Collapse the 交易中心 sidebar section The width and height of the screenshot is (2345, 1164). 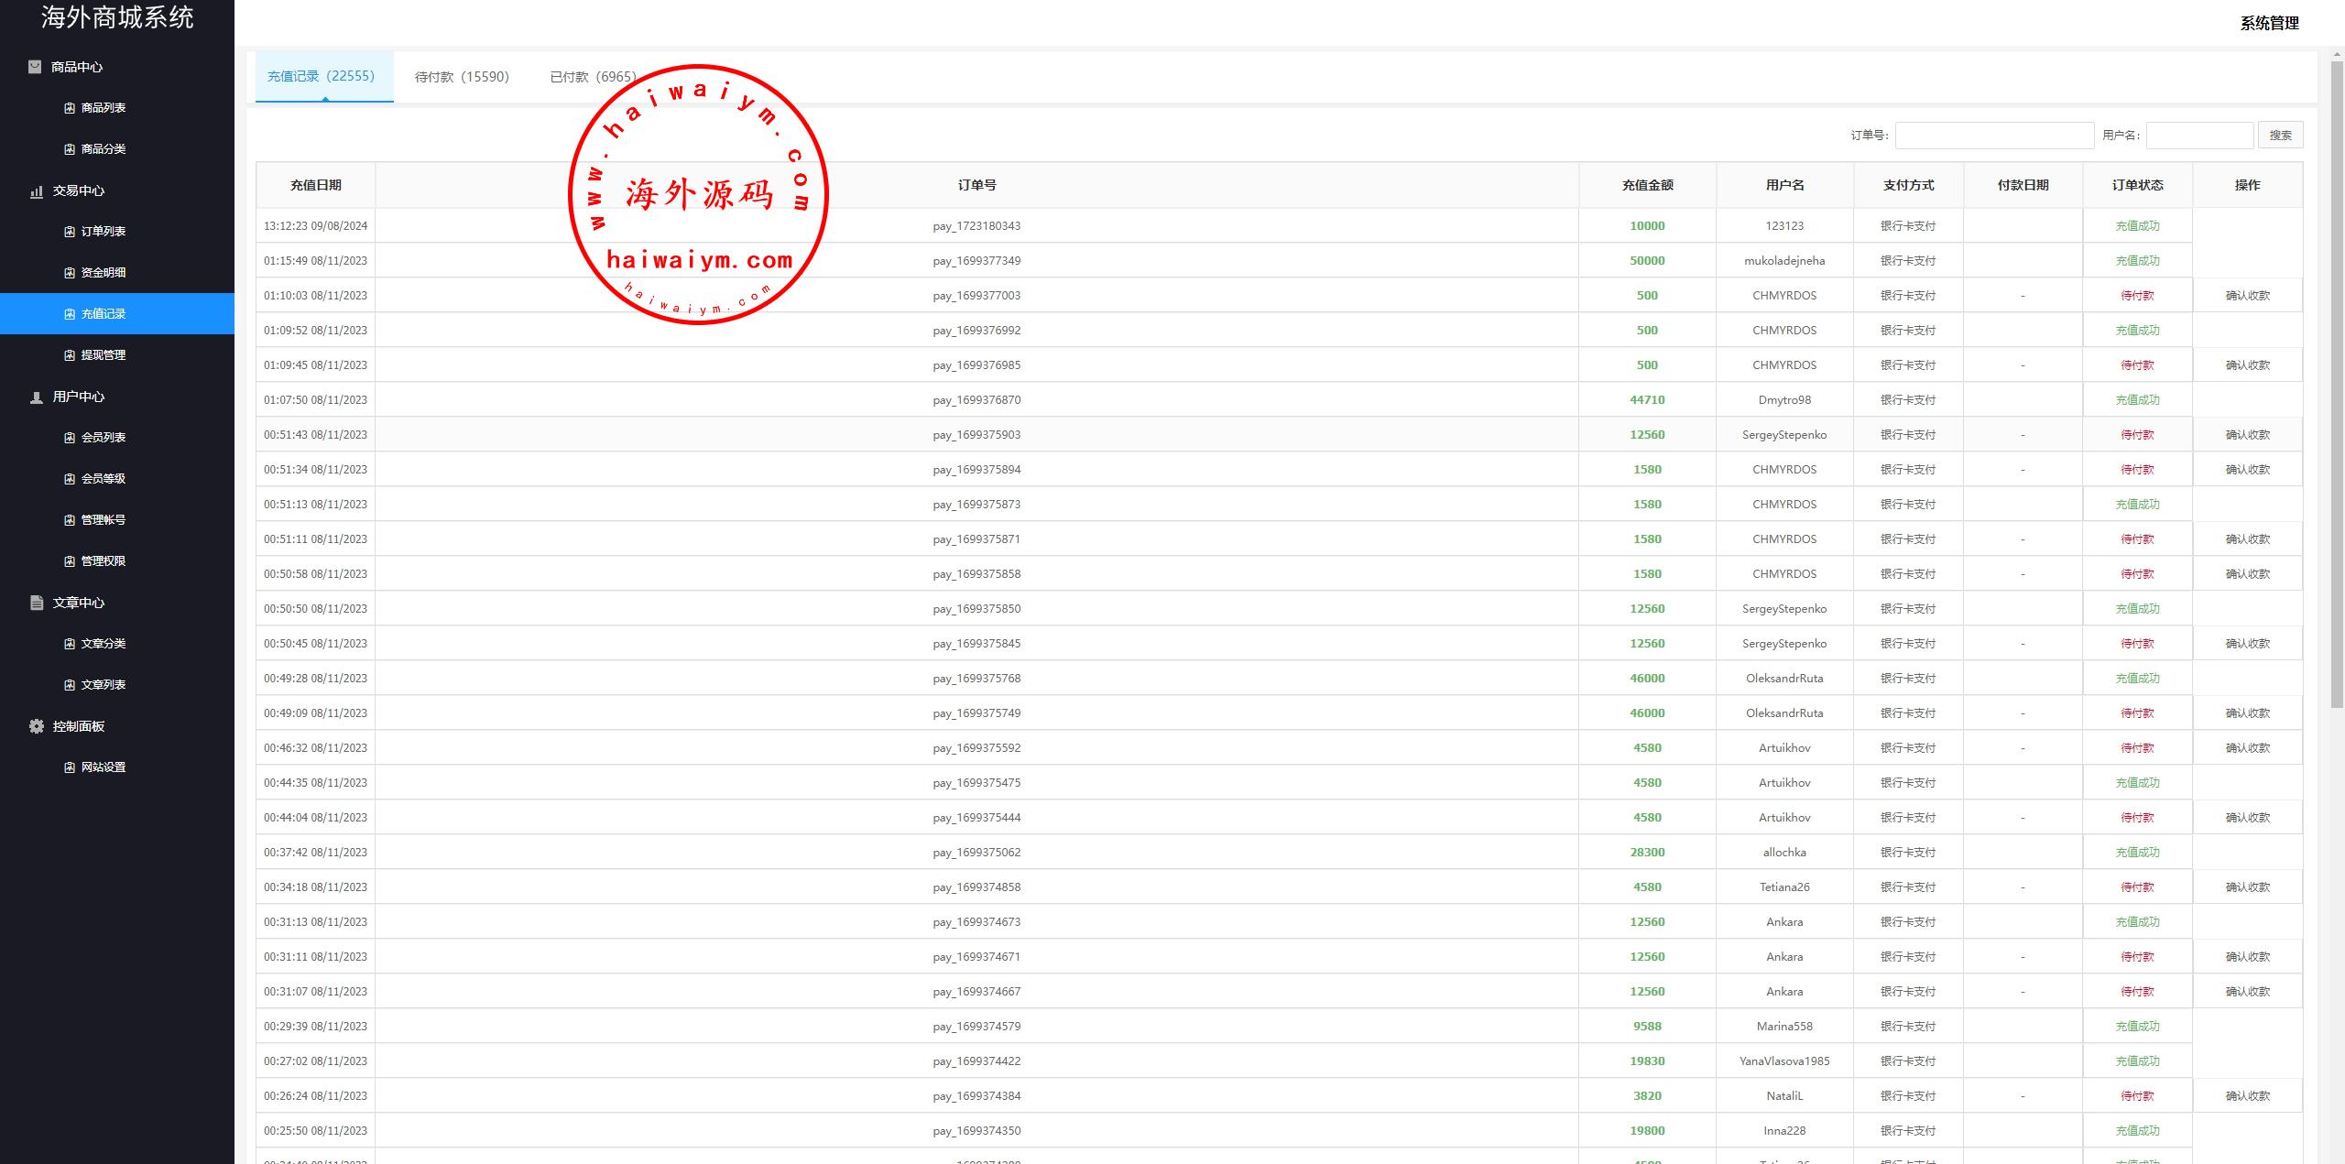pyautogui.click(x=79, y=190)
